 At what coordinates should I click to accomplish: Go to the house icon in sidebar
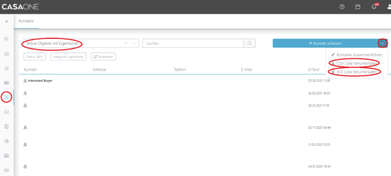(x=6, y=68)
